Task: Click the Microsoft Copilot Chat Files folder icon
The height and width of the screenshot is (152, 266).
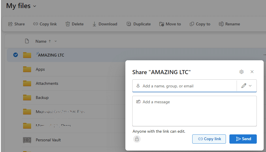Action: 27,111
